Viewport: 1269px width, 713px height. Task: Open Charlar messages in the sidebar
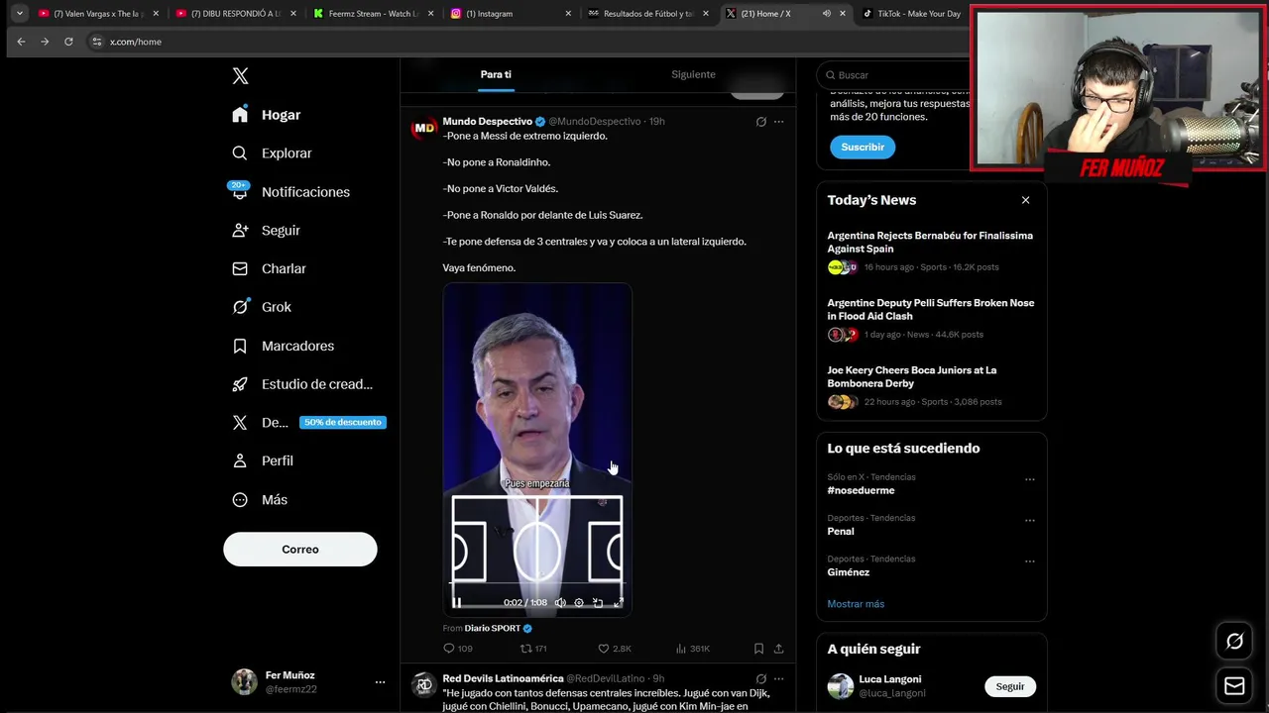tap(269, 268)
